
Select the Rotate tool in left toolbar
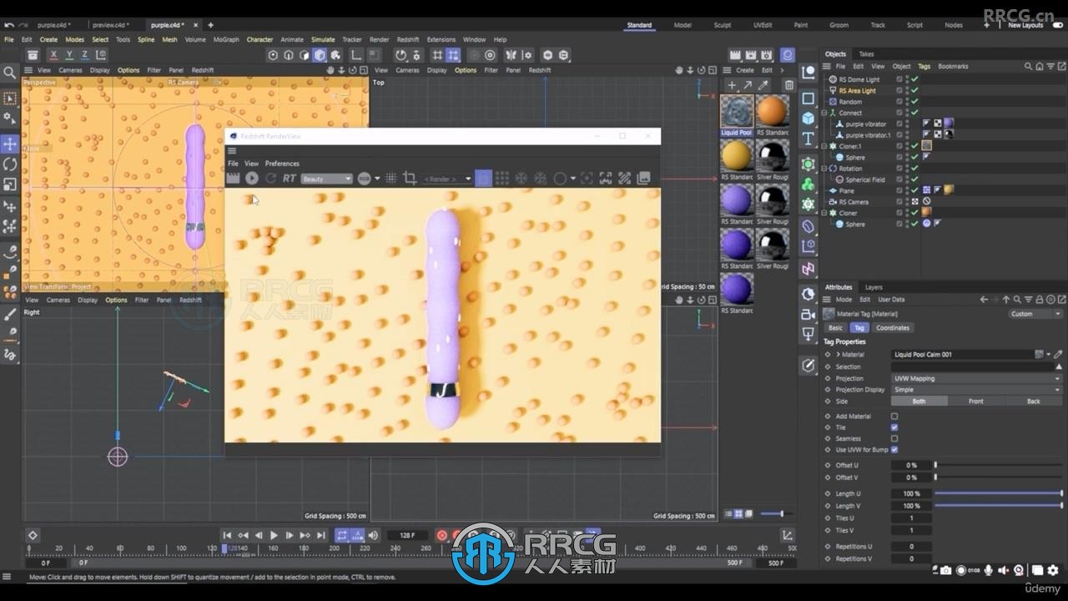(10, 164)
